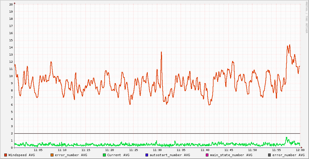The image size is (309, 159).
Task: Click the dark gray error_number AVG swatch
Action: tap(269, 155)
